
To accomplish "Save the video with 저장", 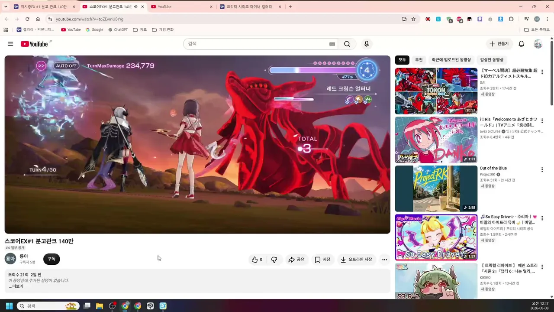I will click(322, 260).
